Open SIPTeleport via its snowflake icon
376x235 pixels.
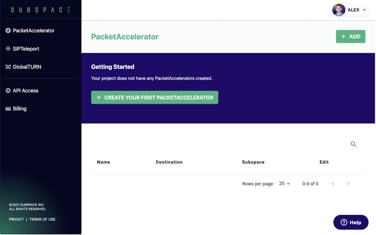click(x=8, y=48)
